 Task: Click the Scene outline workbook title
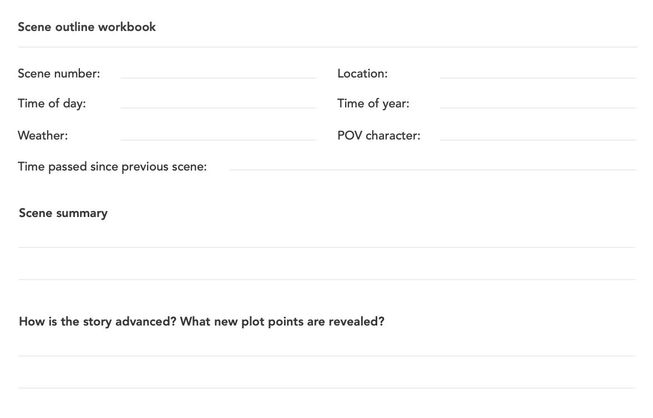87,27
